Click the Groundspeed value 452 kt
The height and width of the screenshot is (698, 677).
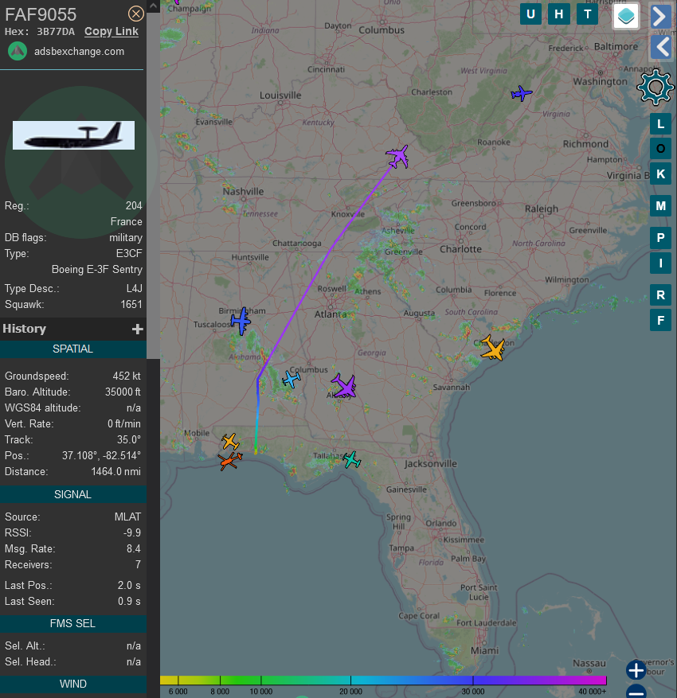coord(127,376)
